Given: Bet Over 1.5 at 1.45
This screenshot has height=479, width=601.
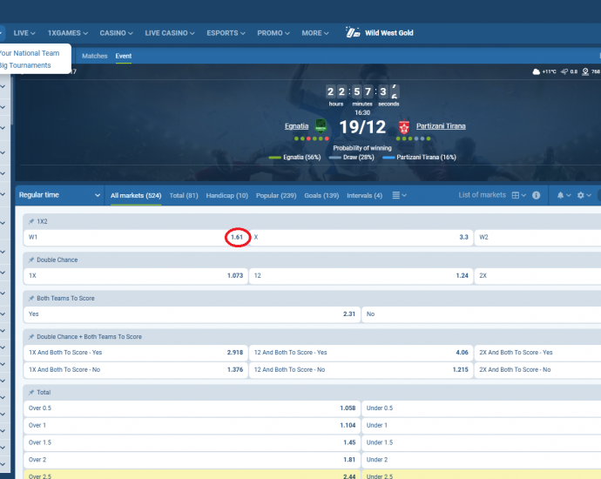Looking at the screenshot, I should coord(192,442).
